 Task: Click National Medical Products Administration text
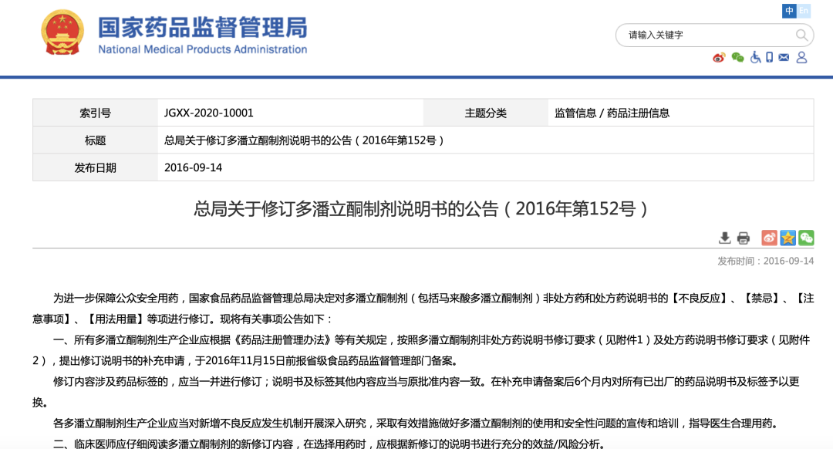point(202,49)
